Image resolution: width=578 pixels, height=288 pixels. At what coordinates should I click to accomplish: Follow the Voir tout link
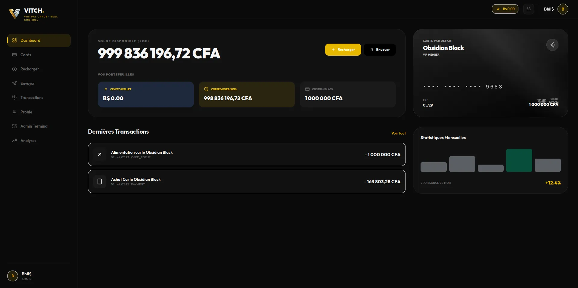pos(399,133)
